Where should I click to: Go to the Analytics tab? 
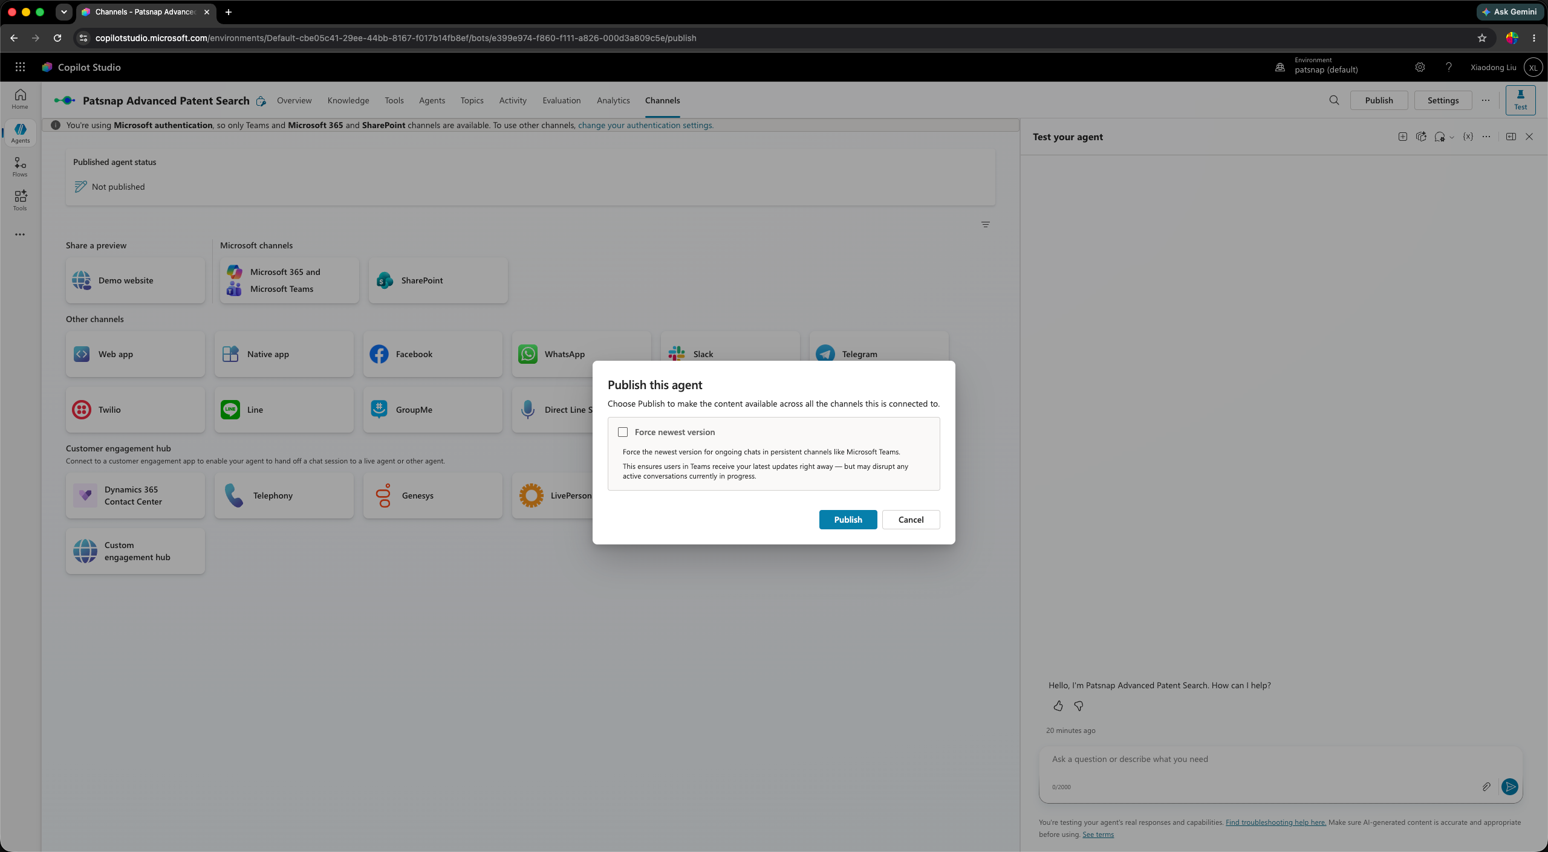point(613,100)
